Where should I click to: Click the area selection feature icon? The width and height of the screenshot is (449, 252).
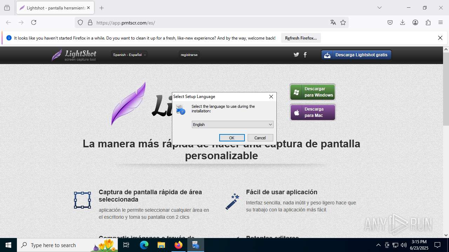point(82,200)
